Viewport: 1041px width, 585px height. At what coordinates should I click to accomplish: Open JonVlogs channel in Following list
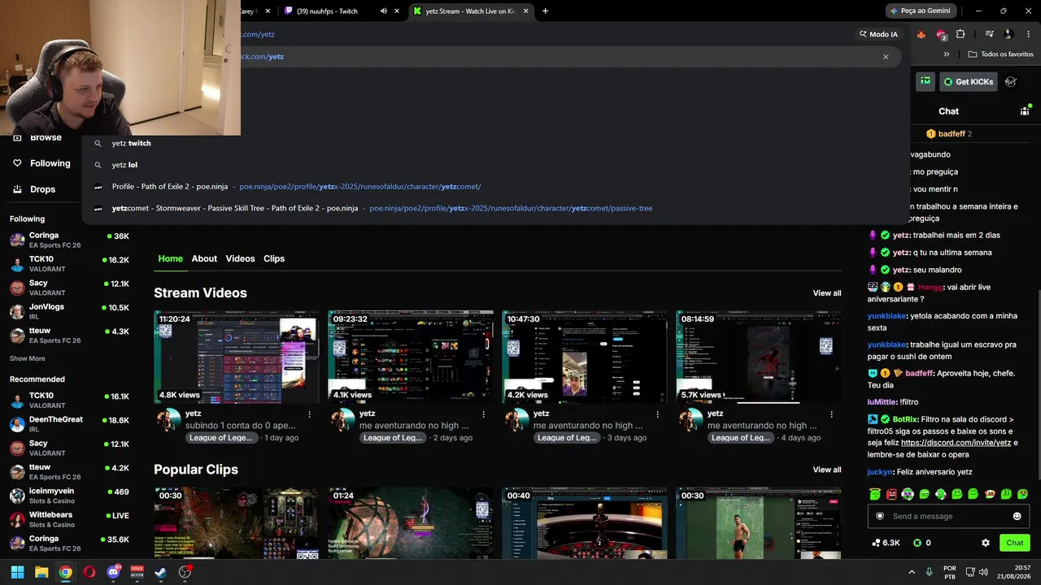click(70, 311)
